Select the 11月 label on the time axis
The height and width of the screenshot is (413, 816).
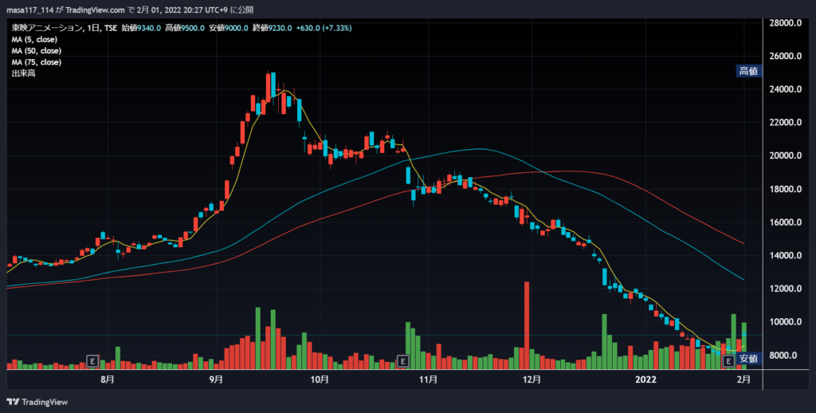(428, 380)
